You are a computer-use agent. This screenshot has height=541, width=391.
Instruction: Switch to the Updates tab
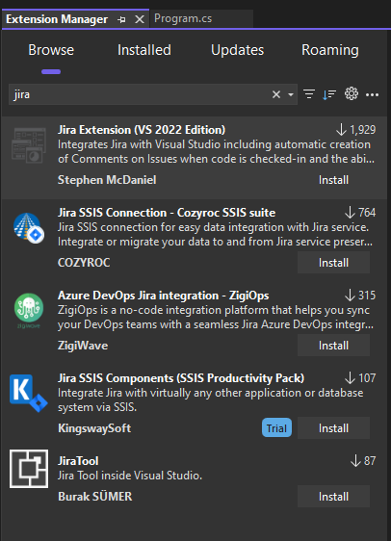[x=238, y=50]
